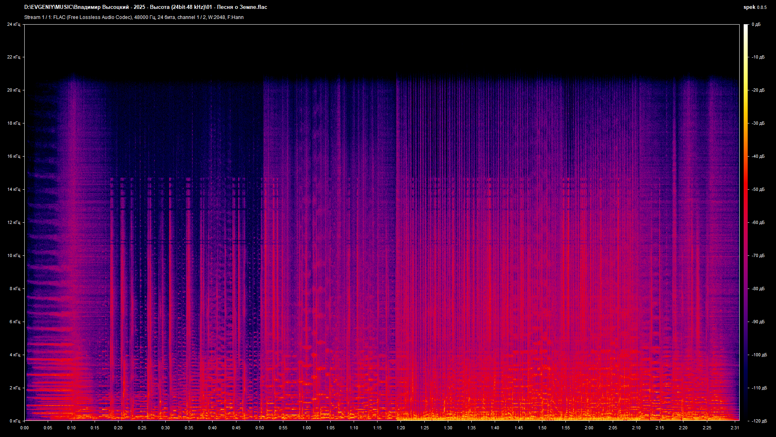
Task: Click the 1:30 time axis marker
Action: tap(448, 428)
